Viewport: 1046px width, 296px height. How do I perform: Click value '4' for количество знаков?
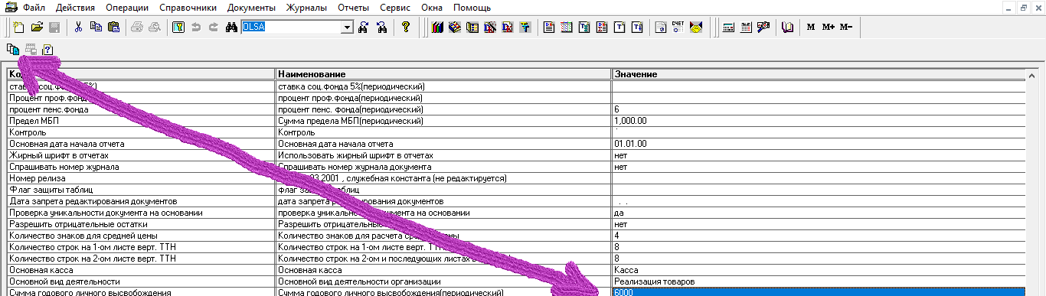coord(818,236)
